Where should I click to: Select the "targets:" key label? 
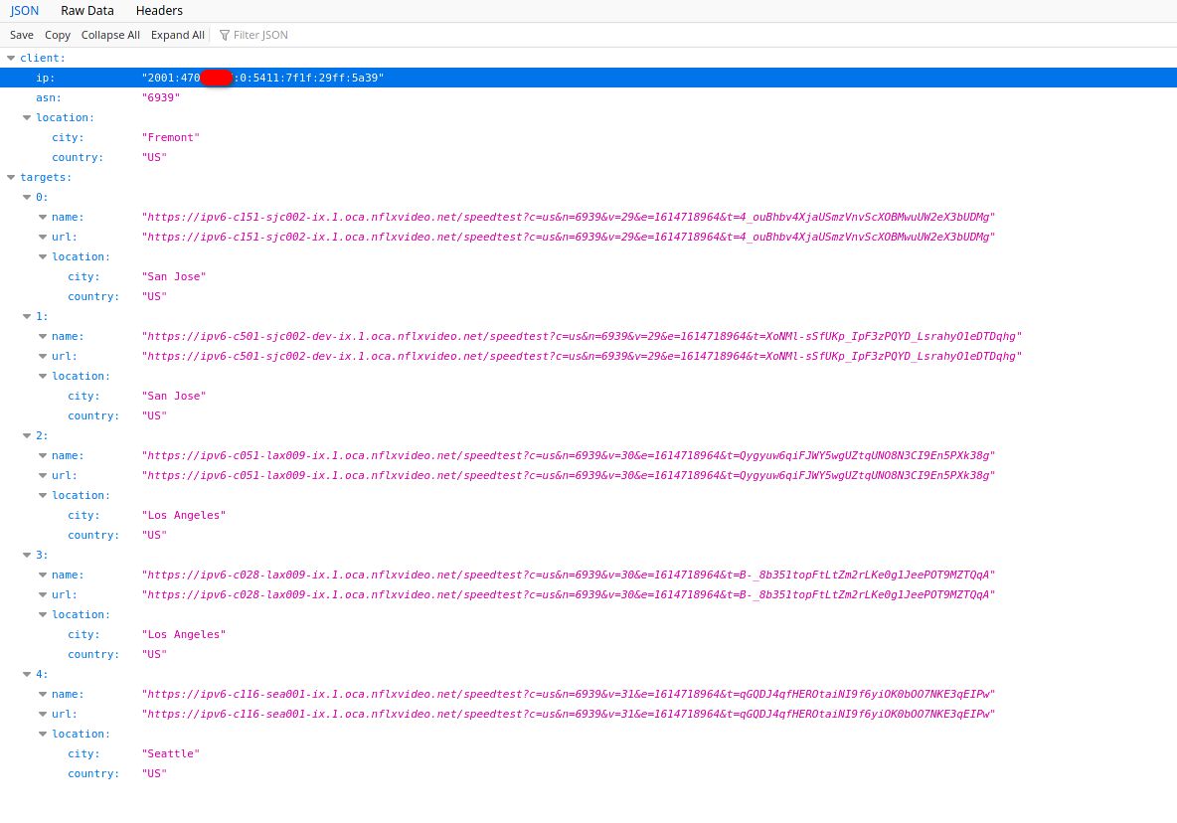[46, 177]
